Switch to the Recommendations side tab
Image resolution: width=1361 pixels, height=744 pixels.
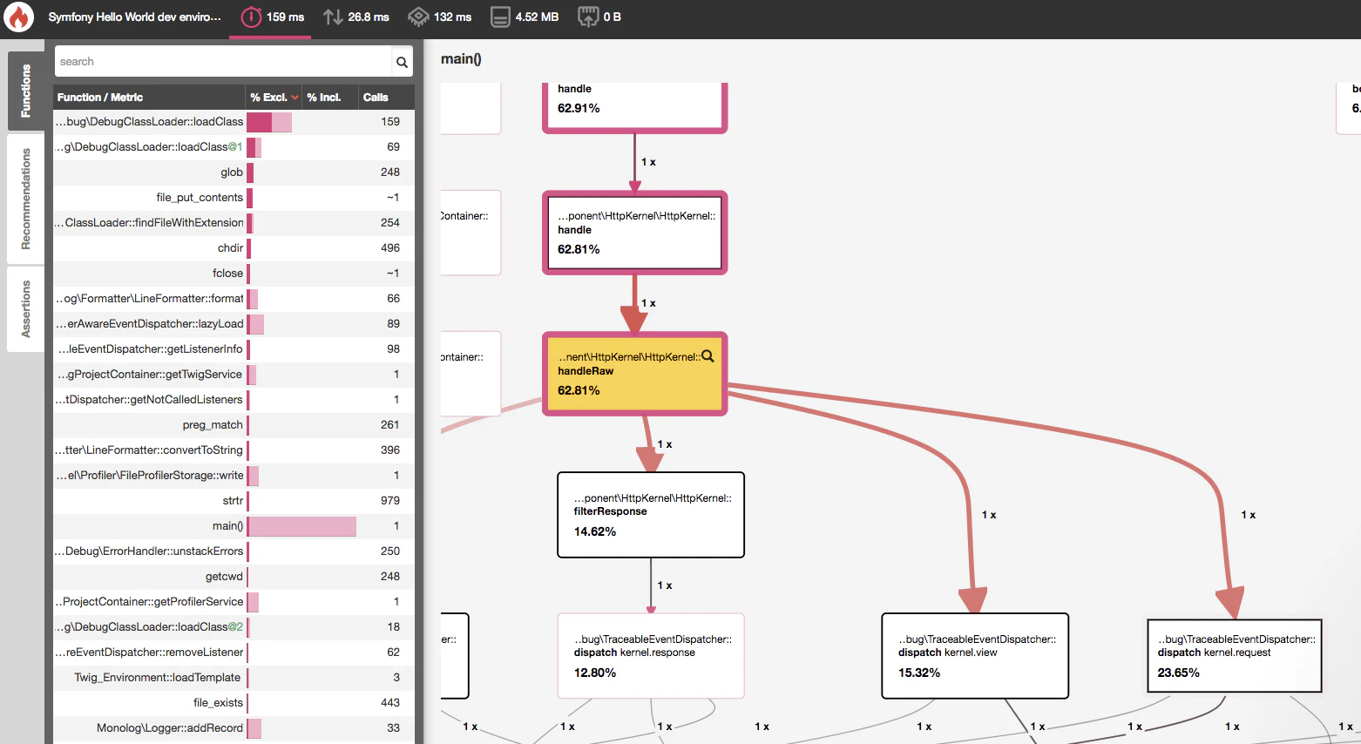(x=26, y=200)
